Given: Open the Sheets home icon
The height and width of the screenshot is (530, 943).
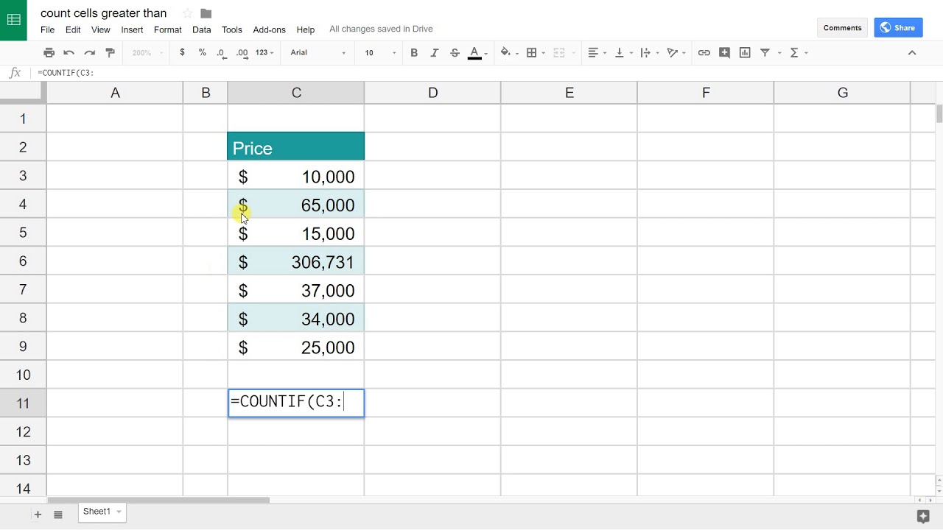Looking at the screenshot, I should pos(13,20).
